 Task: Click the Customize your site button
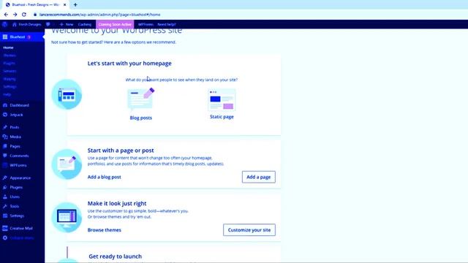click(249, 230)
